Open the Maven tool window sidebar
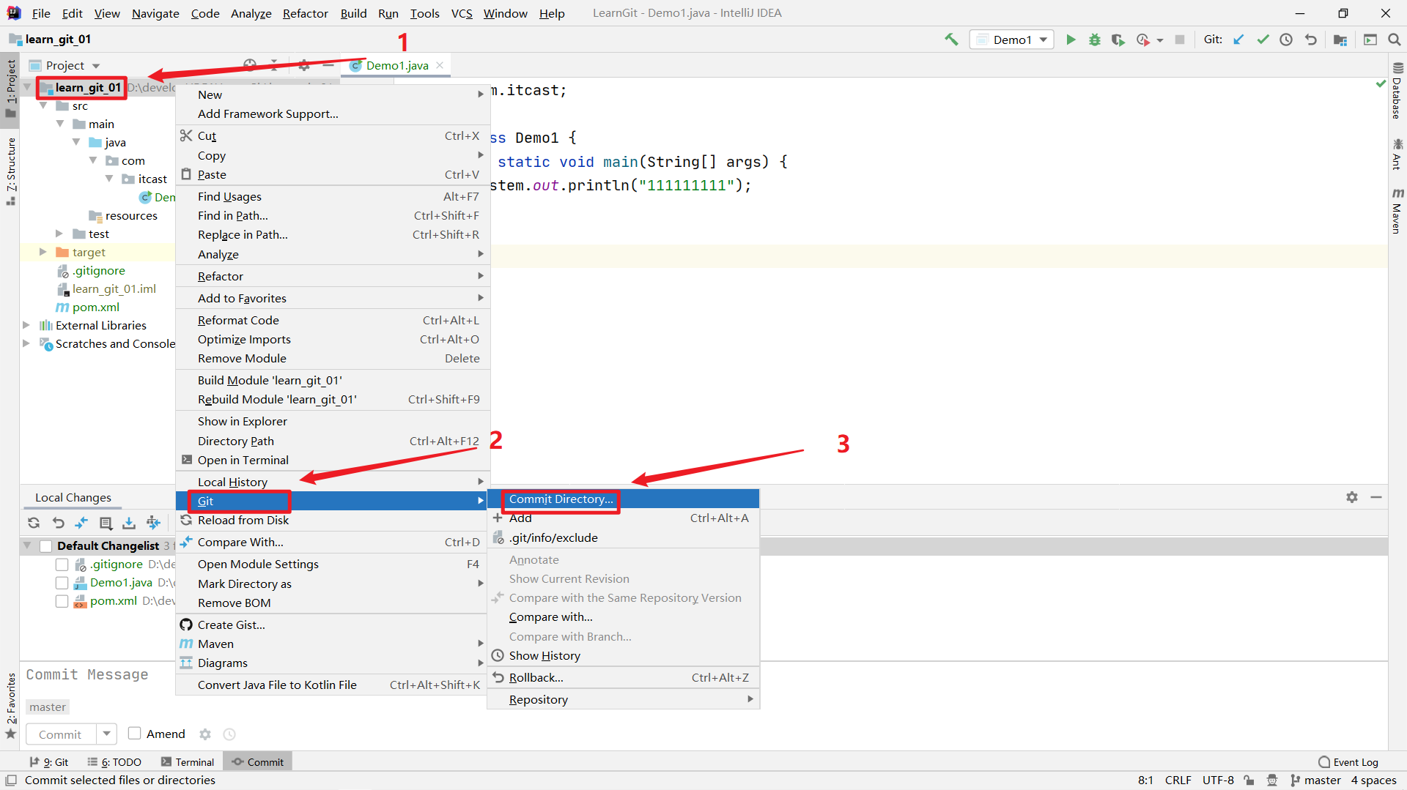The height and width of the screenshot is (790, 1407). (1397, 211)
